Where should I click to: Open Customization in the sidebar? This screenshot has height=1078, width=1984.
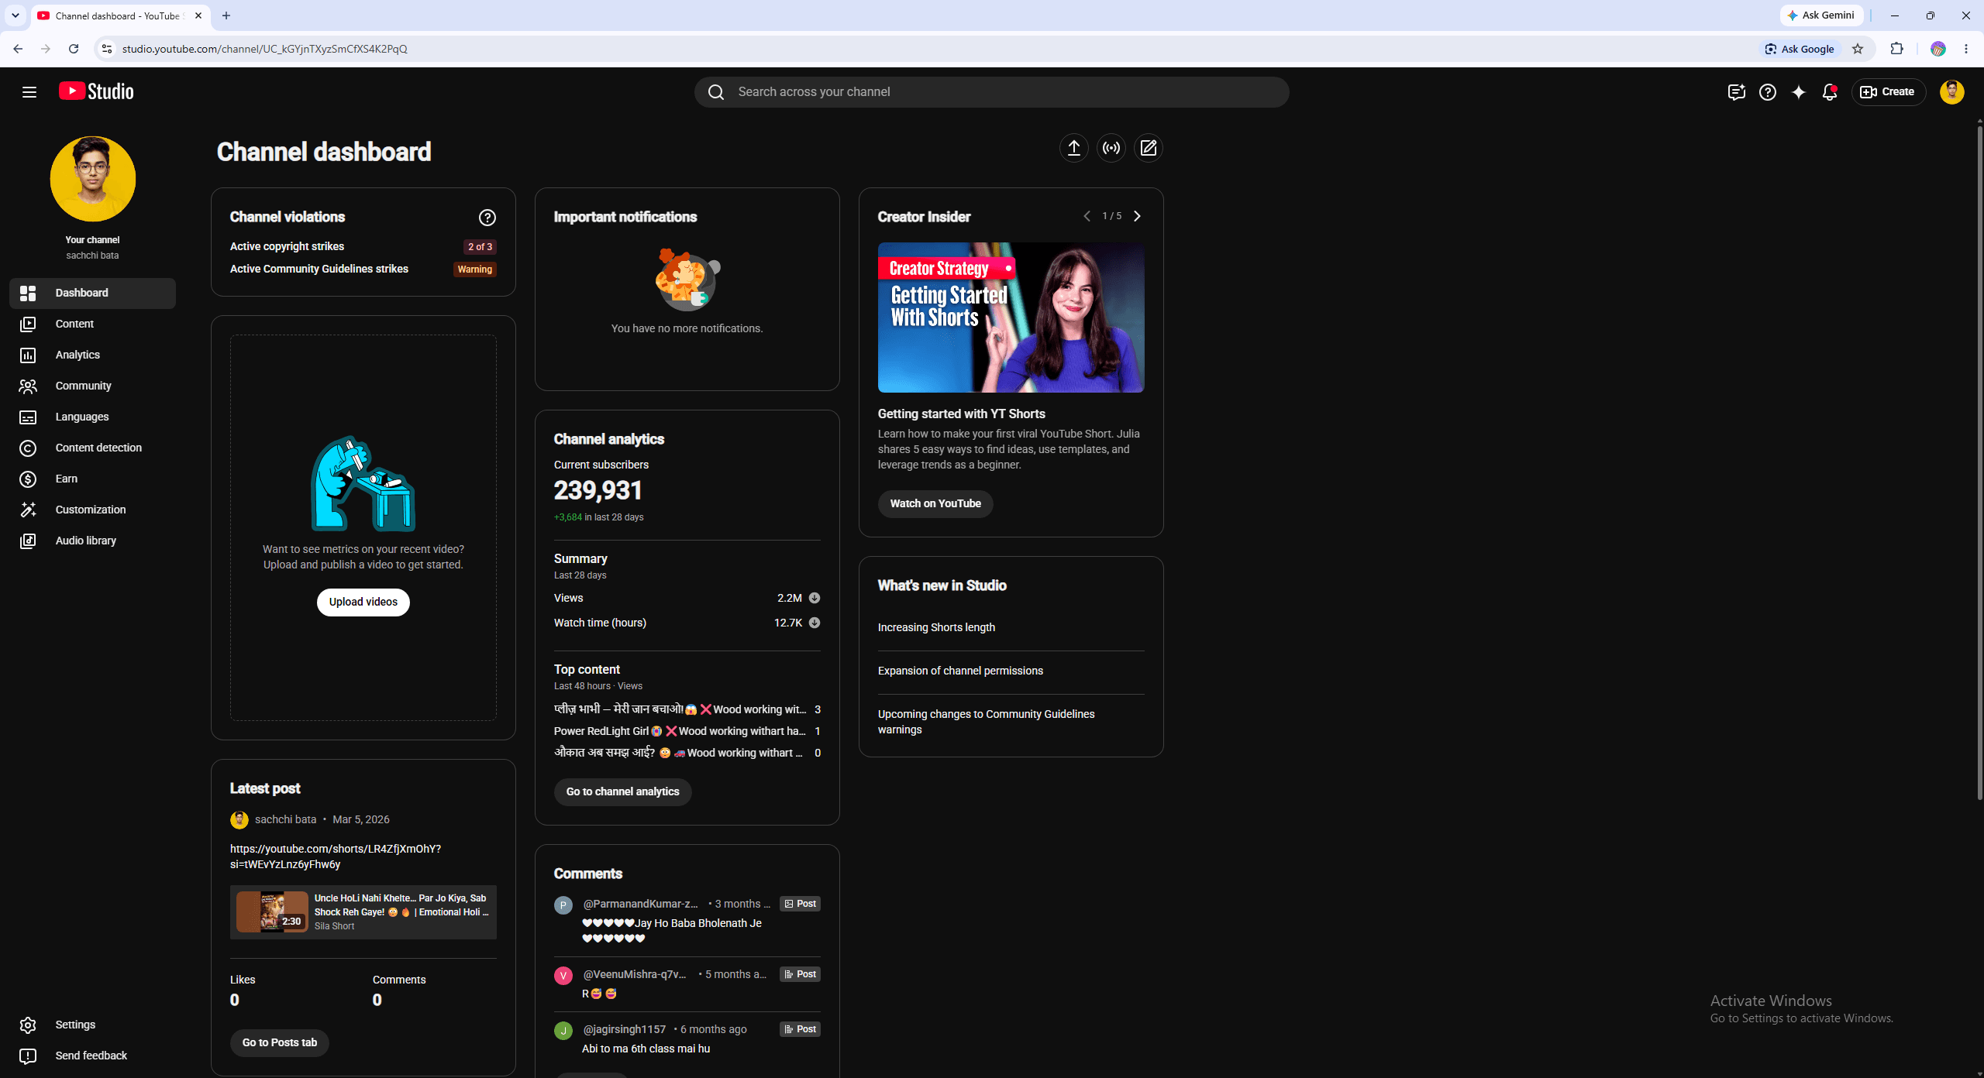(x=92, y=510)
